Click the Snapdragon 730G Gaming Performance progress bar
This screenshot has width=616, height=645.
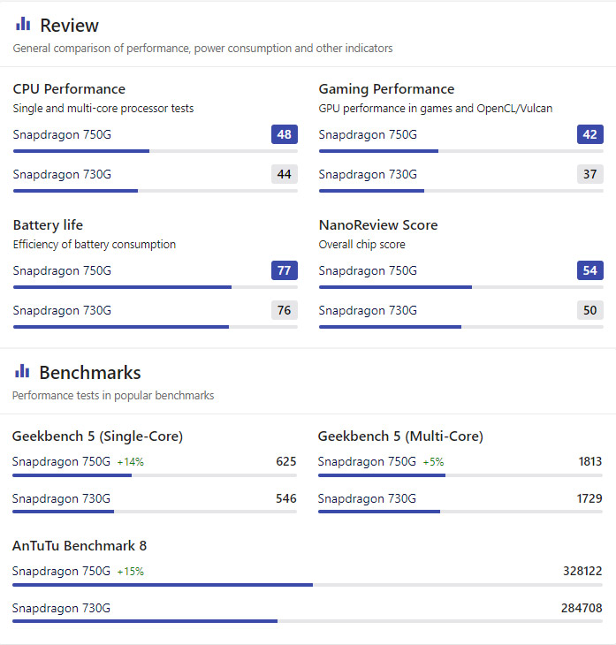[x=460, y=191]
